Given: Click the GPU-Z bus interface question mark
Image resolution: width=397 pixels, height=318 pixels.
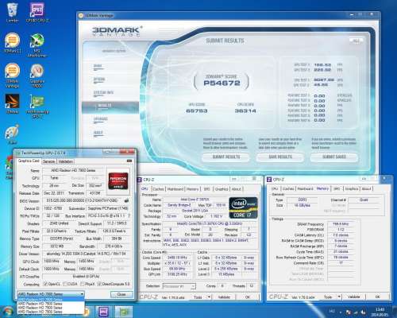Looking at the screenshot, I should pyautogui.click(x=129, y=216).
